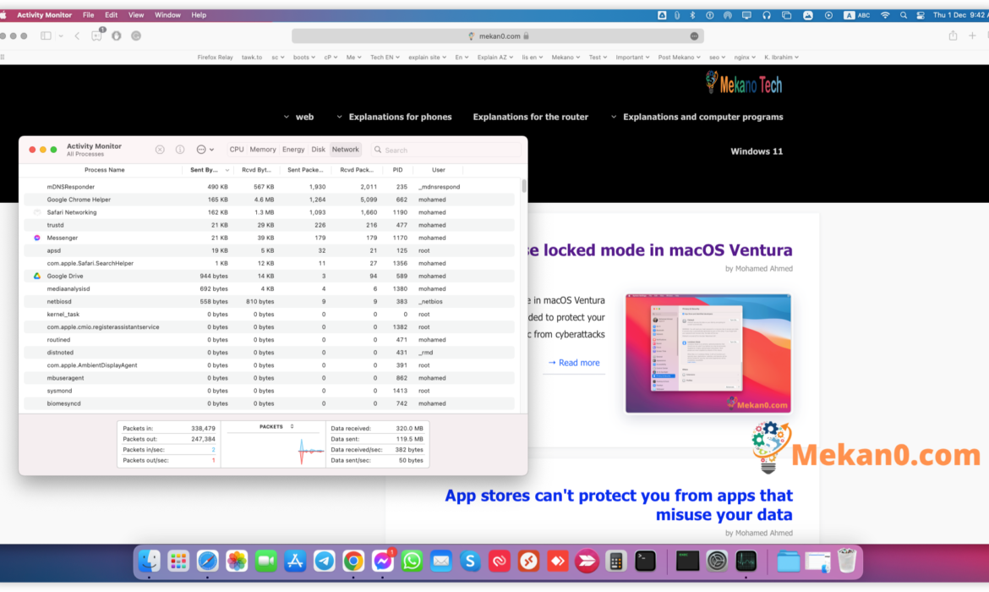Select the biomesyncd process row

[270, 403]
